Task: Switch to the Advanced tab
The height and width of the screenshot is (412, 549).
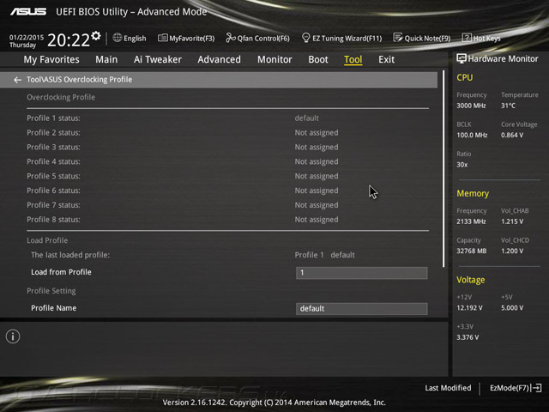Action: [x=220, y=59]
